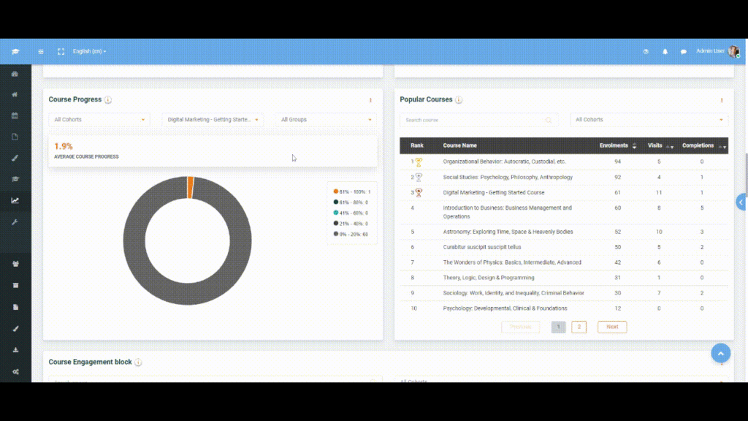The height and width of the screenshot is (421, 748).
Task: Click the wrench icon in the sidebar
Action: [15, 221]
